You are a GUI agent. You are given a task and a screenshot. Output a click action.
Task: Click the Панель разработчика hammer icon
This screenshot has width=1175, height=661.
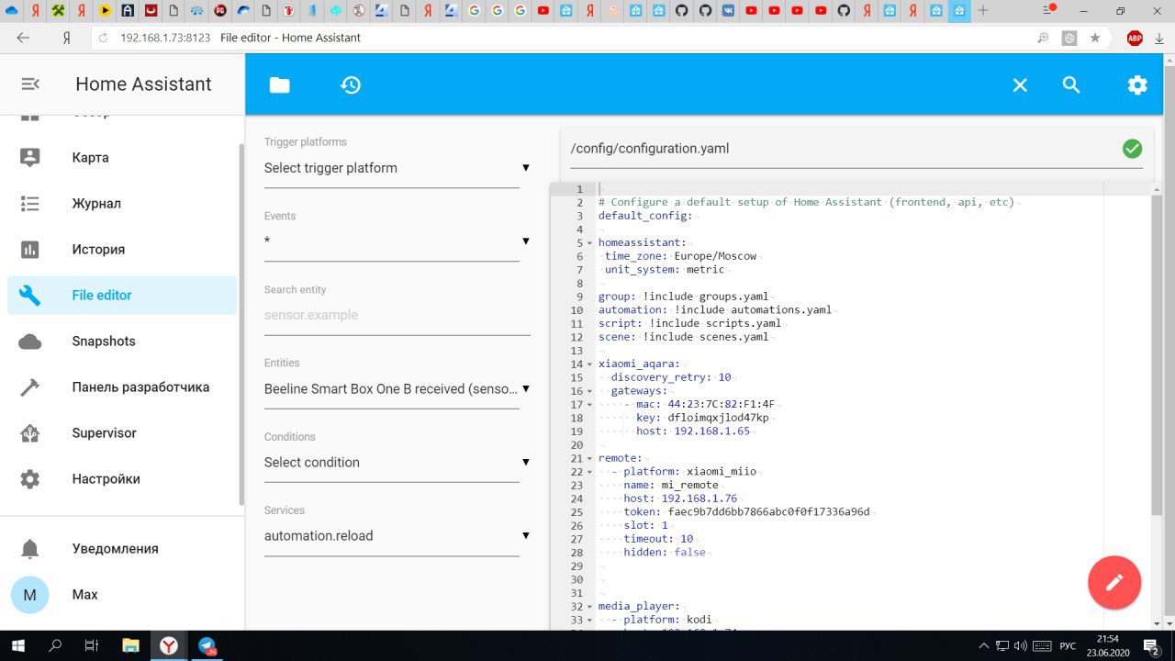pyautogui.click(x=30, y=387)
